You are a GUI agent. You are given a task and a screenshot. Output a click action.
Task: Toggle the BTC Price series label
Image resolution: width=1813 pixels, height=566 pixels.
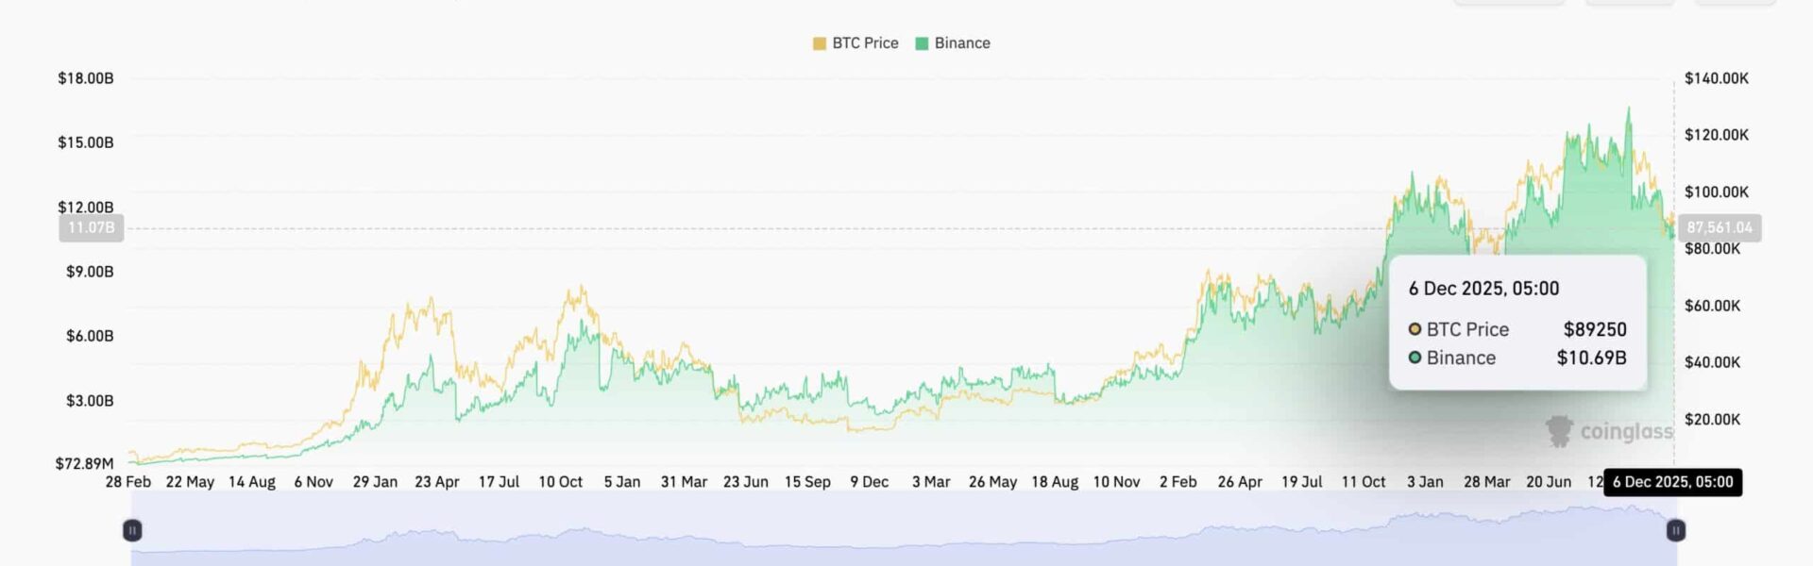[x=865, y=43]
